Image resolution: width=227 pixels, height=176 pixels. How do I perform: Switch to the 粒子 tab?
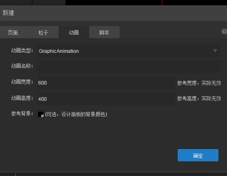coord(43,32)
